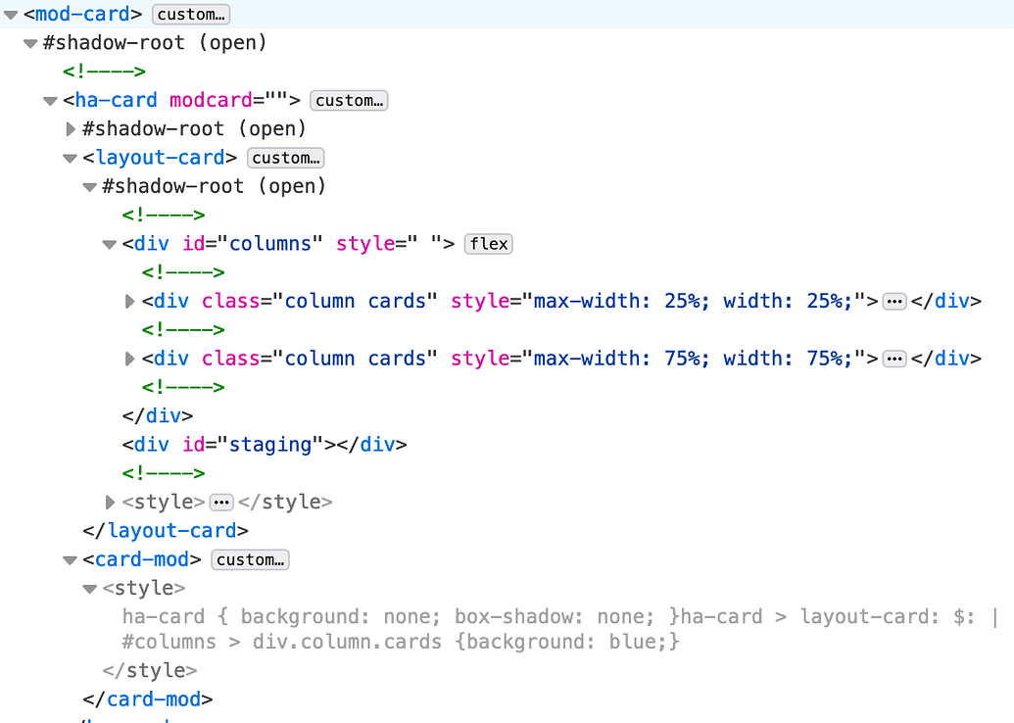This screenshot has width=1014, height=723.
Task: Click the ellipsis inside the style element
Action: tap(221, 502)
